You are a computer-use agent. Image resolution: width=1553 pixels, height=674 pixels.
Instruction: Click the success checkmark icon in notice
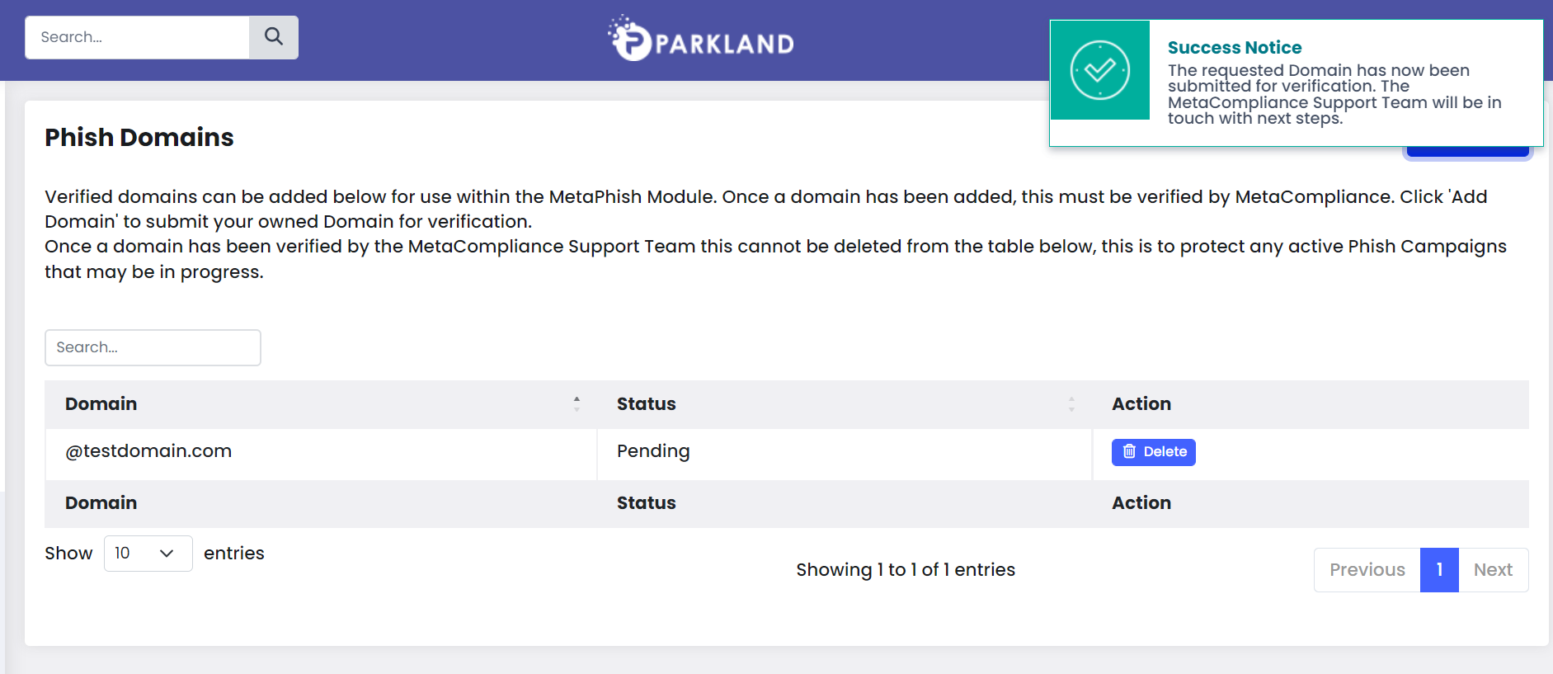click(1099, 70)
